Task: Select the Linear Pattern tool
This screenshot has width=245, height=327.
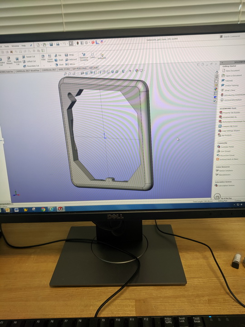Action: (50, 59)
